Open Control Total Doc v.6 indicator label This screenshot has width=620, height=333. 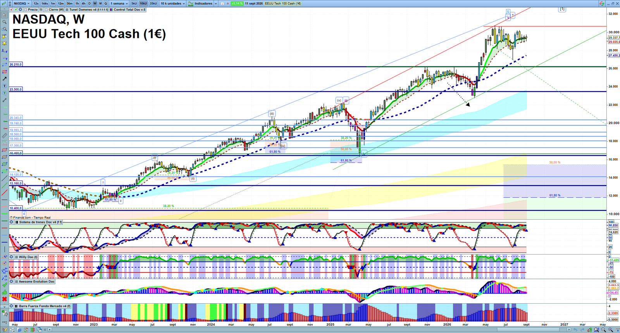(129, 10)
